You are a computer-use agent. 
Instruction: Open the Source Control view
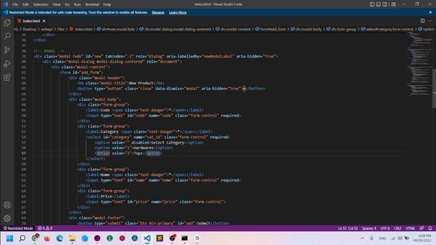click(x=7, y=50)
